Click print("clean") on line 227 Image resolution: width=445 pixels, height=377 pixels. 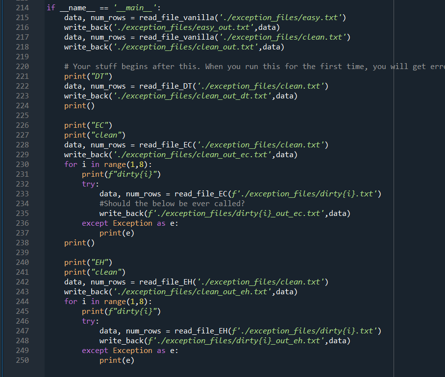coord(95,135)
